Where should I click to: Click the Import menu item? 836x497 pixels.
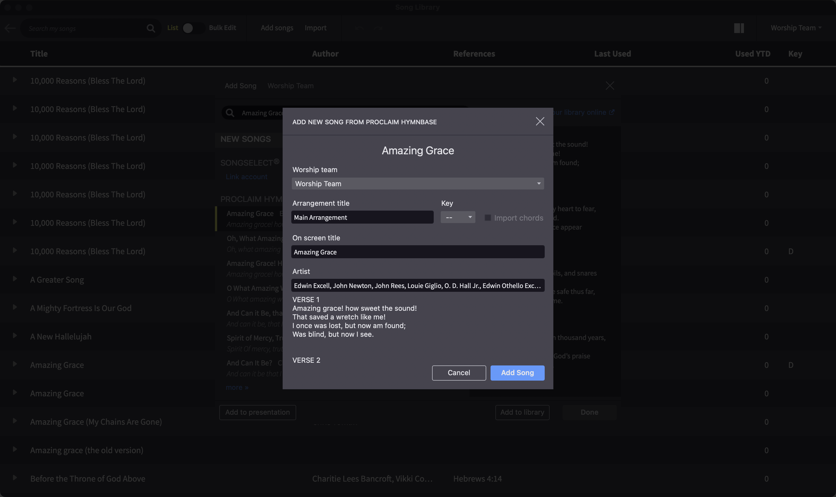tap(315, 28)
